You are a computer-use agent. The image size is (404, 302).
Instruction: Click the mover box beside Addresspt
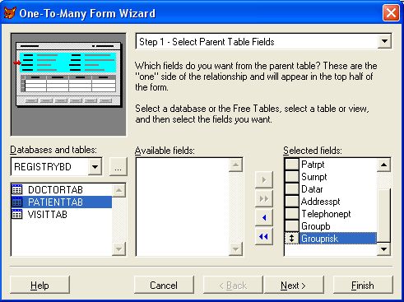pos(292,201)
